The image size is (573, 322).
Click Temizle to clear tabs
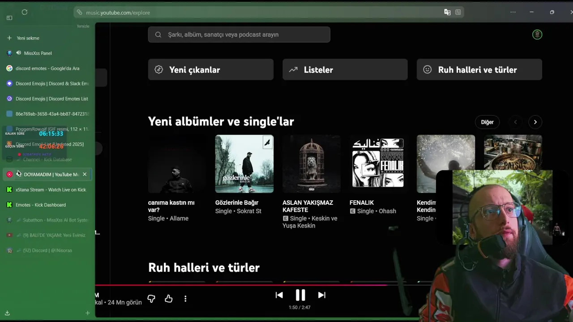[83, 26]
